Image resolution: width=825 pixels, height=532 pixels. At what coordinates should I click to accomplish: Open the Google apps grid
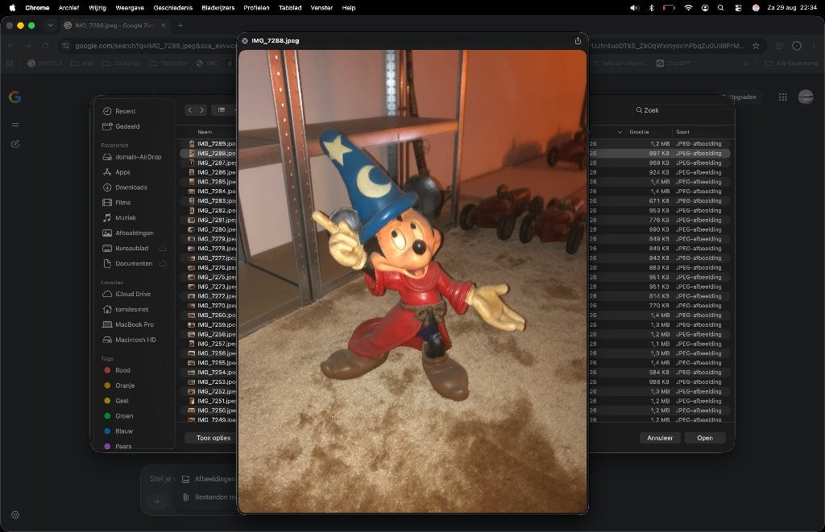click(x=783, y=97)
